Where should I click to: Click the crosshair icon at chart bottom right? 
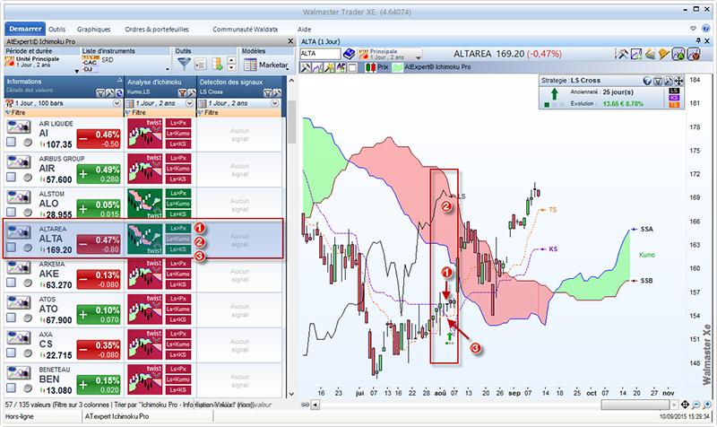pyautogui.click(x=685, y=405)
